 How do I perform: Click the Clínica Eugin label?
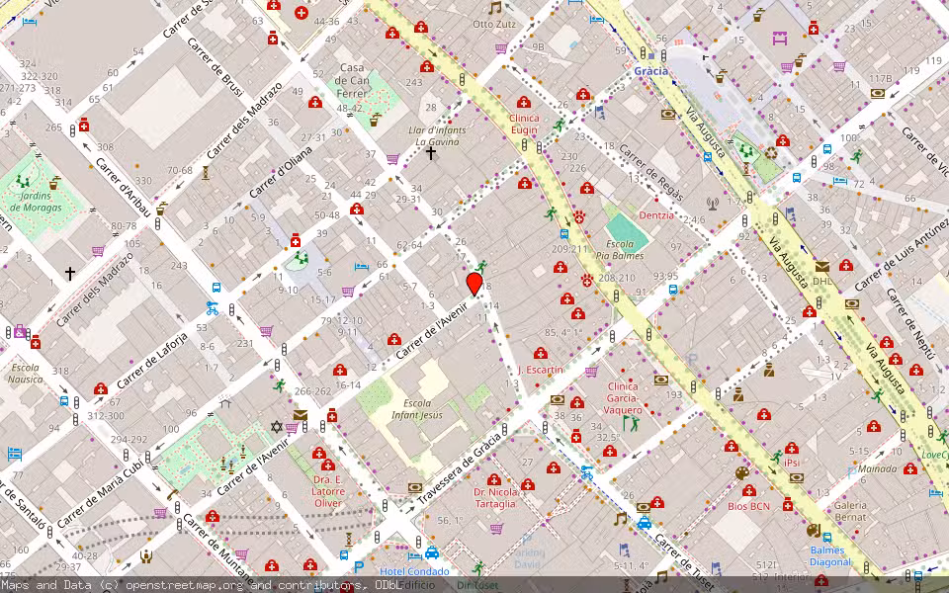click(x=524, y=125)
